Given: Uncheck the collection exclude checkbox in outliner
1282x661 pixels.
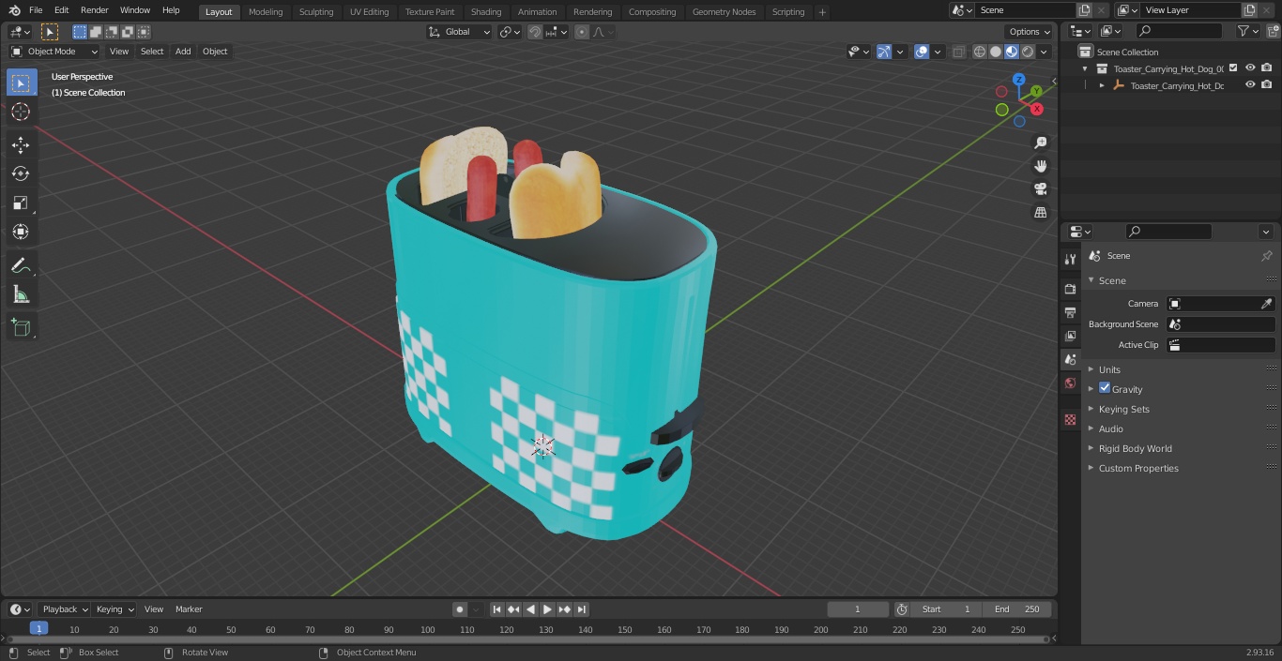Looking at the screenshot, I should (x=1233, y=68).
